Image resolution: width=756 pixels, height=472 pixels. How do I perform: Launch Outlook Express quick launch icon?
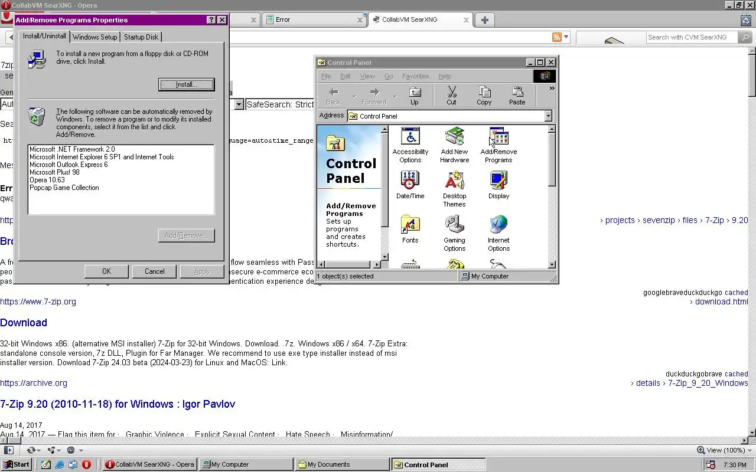pos(73,464)
